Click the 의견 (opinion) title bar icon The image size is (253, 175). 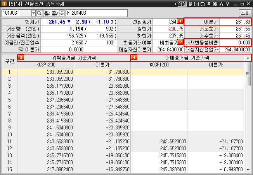[182, 4]
